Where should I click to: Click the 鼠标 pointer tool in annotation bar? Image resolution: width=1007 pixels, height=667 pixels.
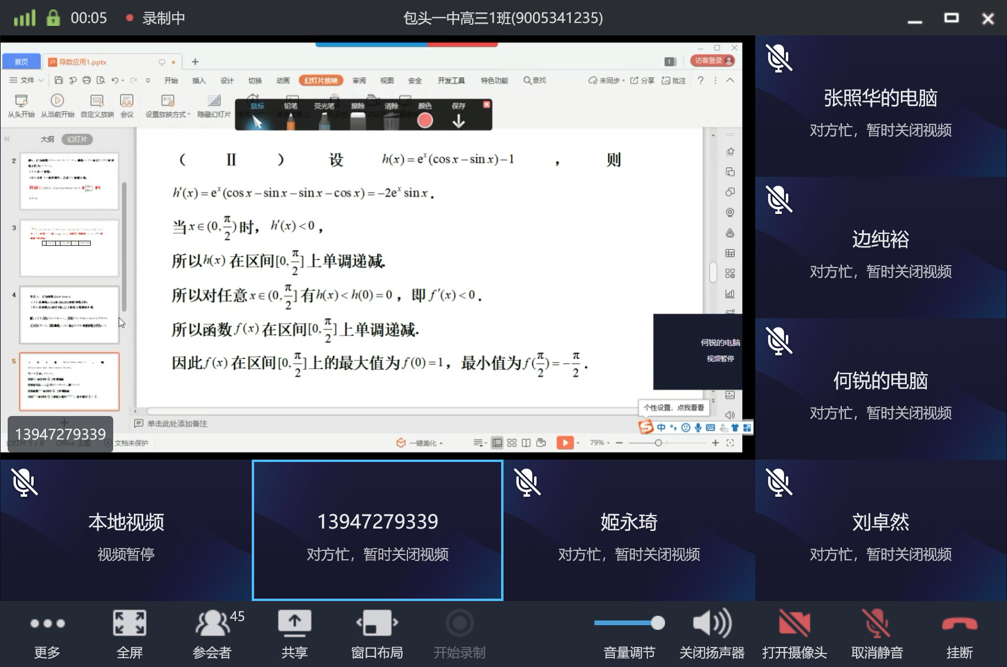[x=257, y=115]
